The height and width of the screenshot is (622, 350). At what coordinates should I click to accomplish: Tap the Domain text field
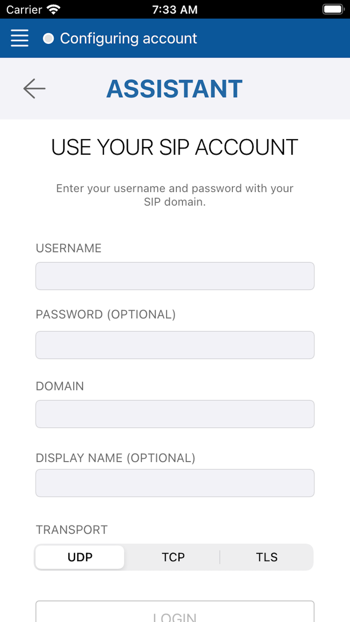pyautogui.click(x=175, y=414)
